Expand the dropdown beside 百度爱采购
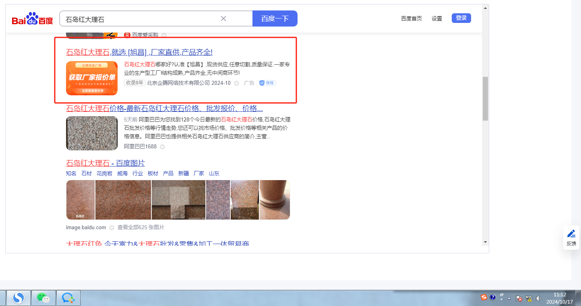This screenshot has width=581, height=306. (x=164, y=35)
